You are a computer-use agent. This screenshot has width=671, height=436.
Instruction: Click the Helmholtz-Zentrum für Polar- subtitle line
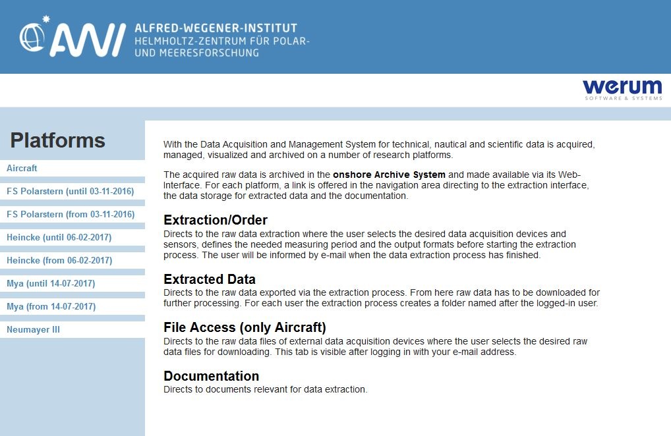(222, 41)
